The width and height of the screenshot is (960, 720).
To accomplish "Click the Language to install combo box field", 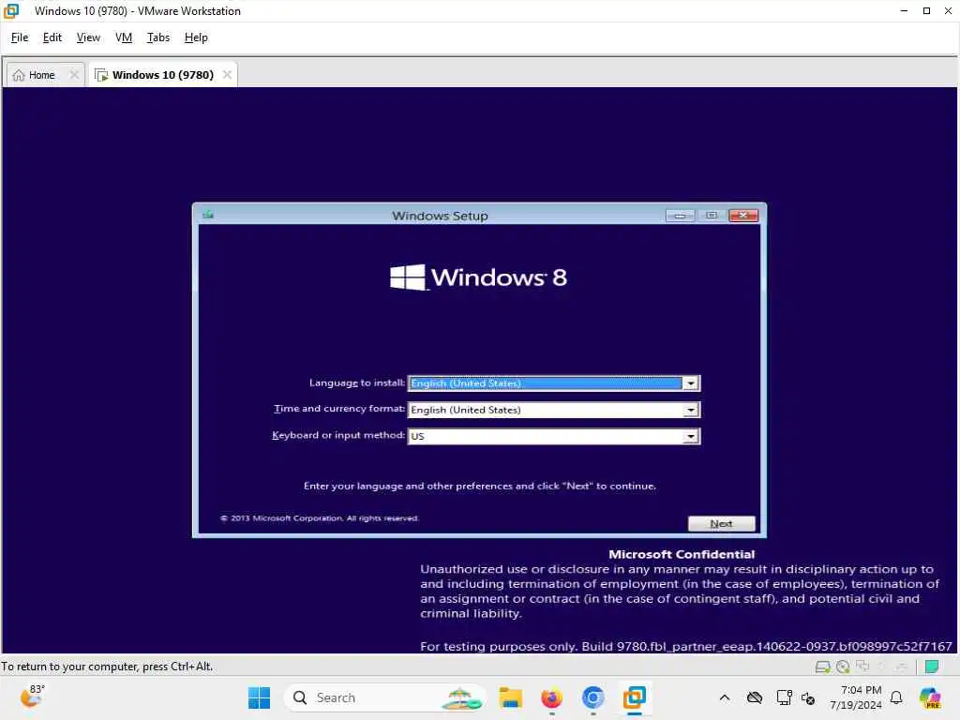I will (553, 383).
